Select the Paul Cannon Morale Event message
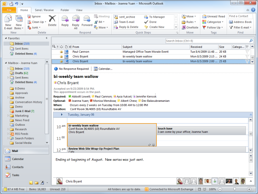The width and height of the screenshot is (258, 194). click(151, 52)
